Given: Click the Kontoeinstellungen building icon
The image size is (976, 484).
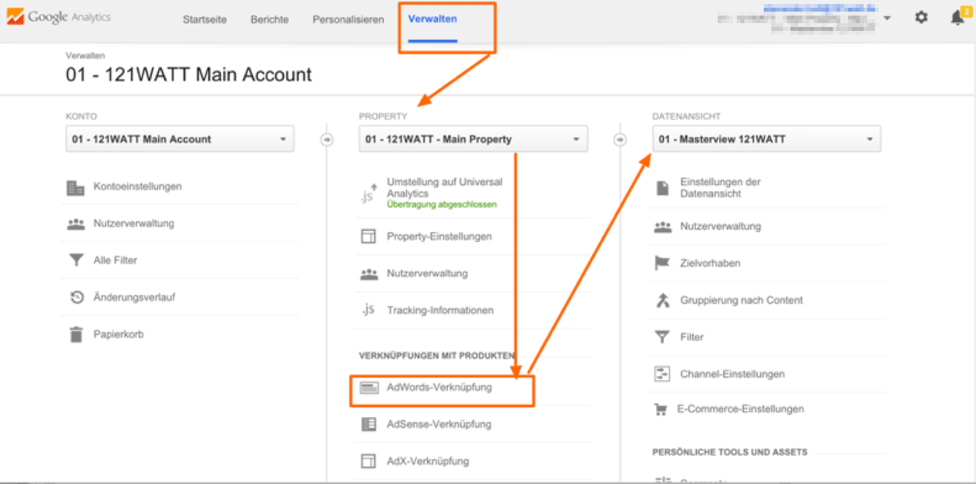Looking at the screenshot, I should (x=76, y=187).
